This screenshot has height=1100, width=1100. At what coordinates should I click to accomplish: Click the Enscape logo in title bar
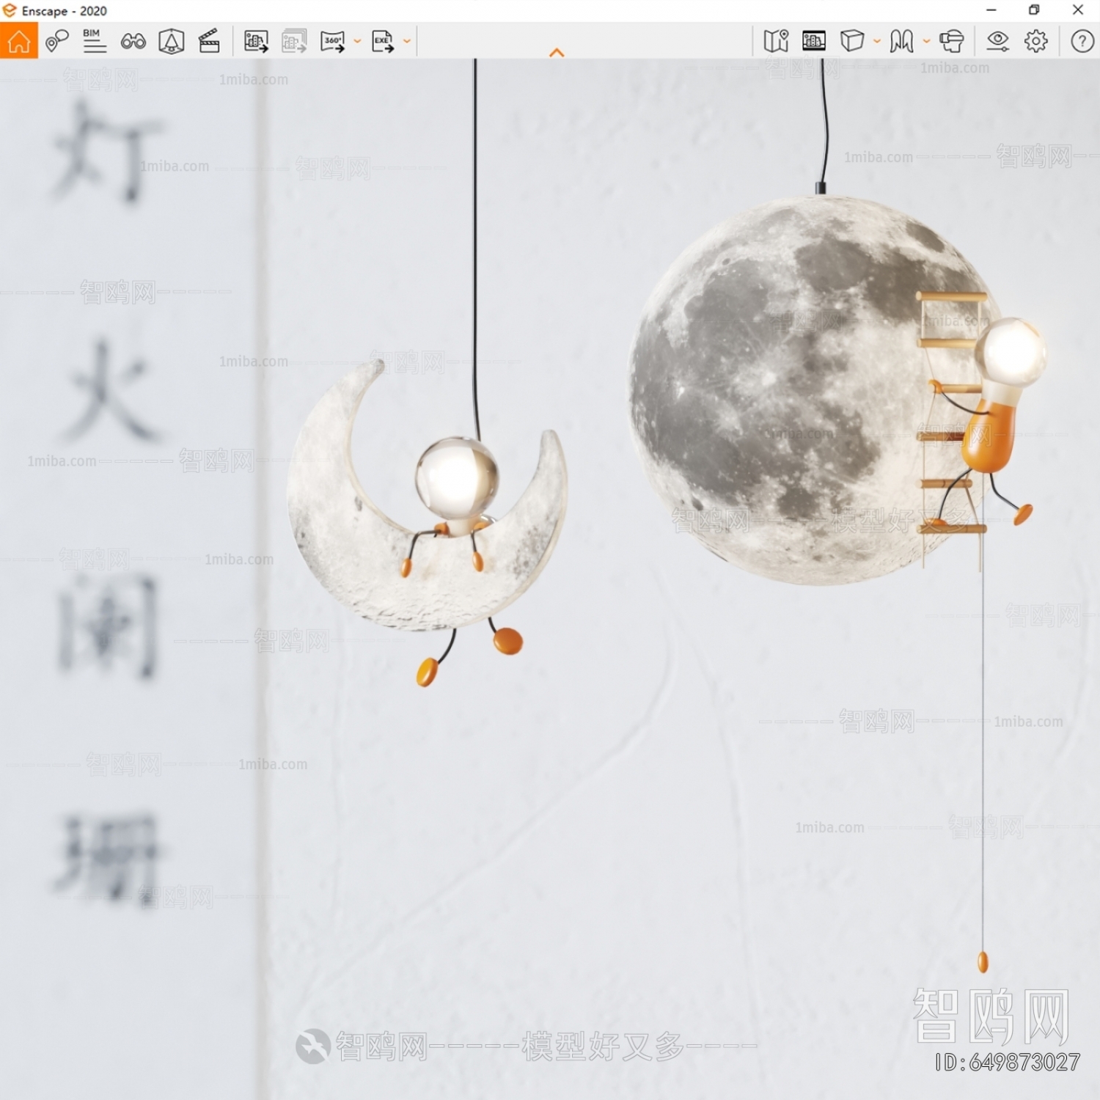[10, 10]
